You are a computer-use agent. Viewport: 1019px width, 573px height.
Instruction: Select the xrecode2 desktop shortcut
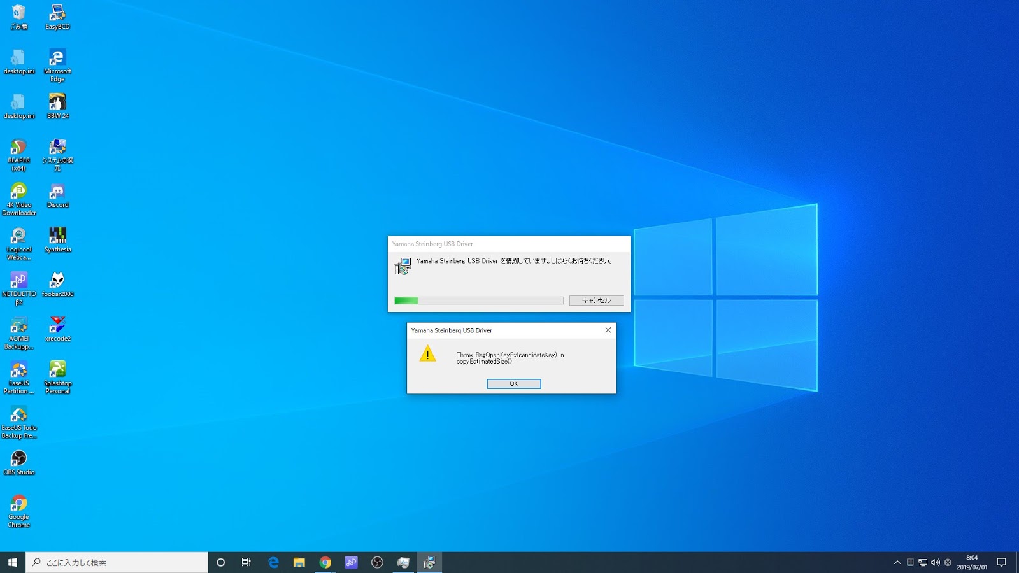[x=57, y=329]
